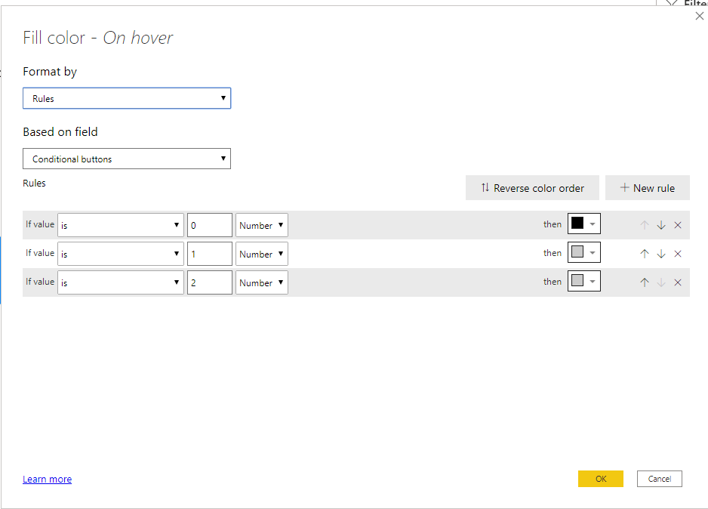
Task: Delete the rule with value 0
Action: tap(678, 225)
